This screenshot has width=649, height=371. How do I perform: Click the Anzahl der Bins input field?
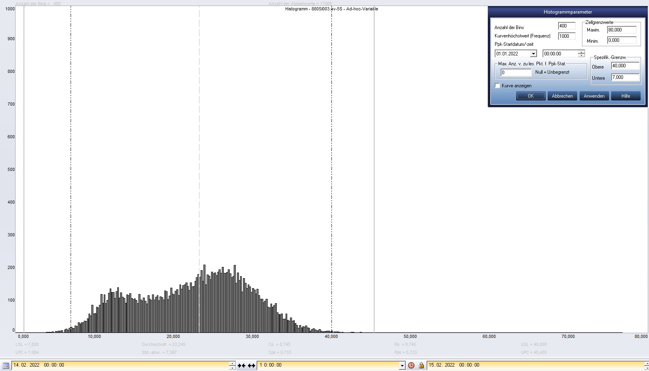pyautogui.click(x=566, y=26)
